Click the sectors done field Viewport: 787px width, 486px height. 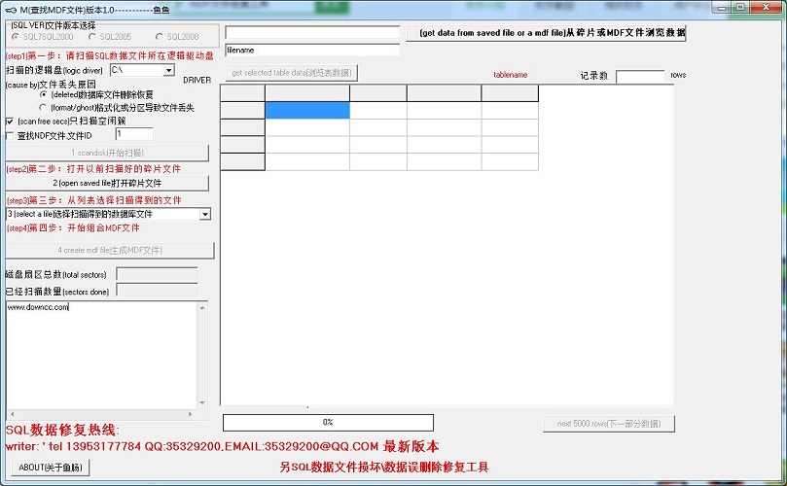tap(157, 291)
